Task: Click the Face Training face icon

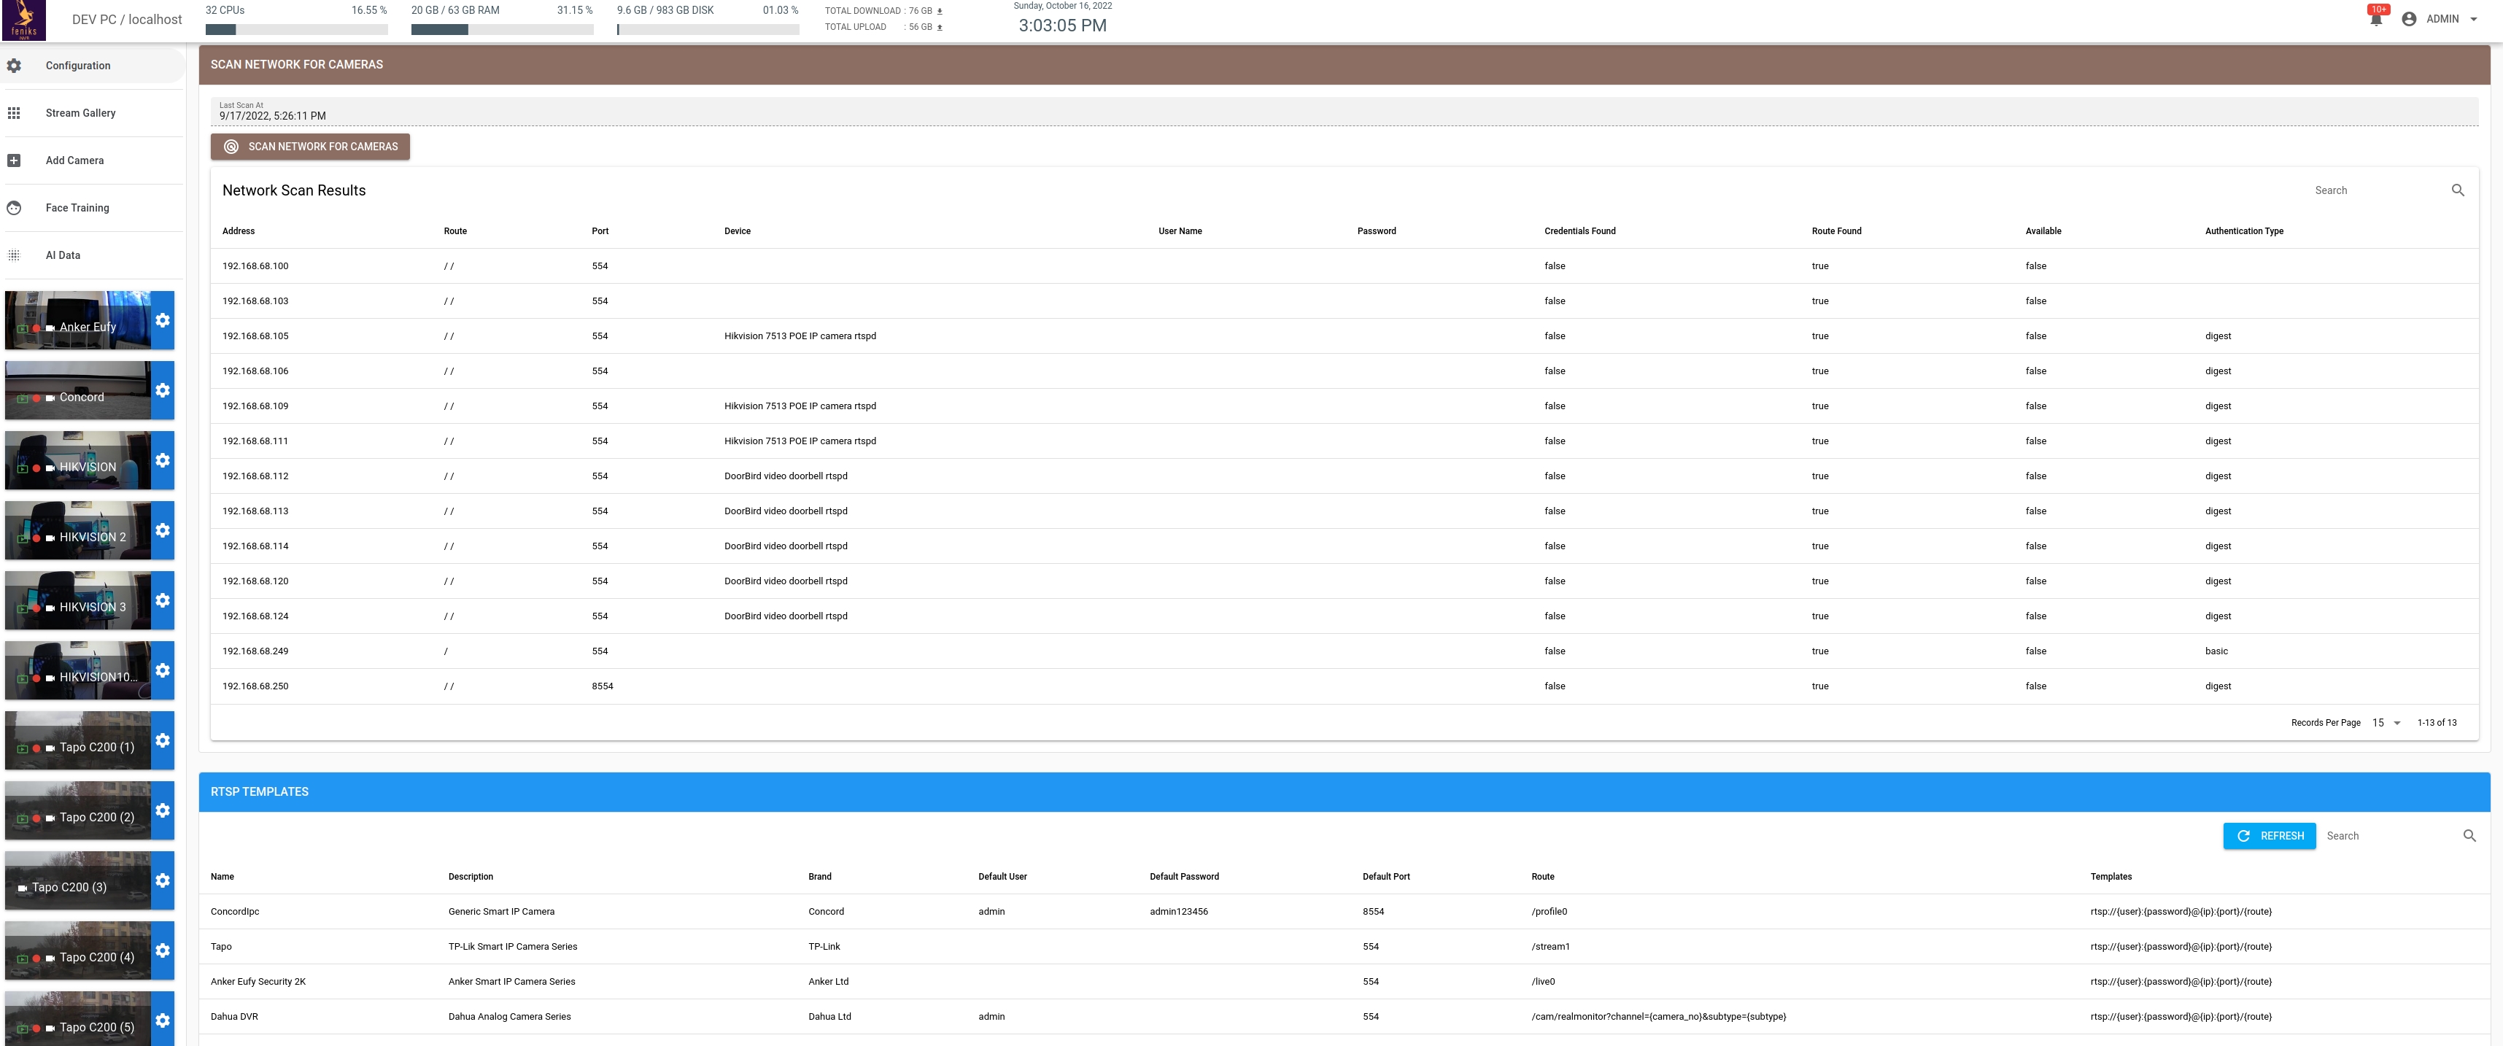Action: [x=14, y=208]
